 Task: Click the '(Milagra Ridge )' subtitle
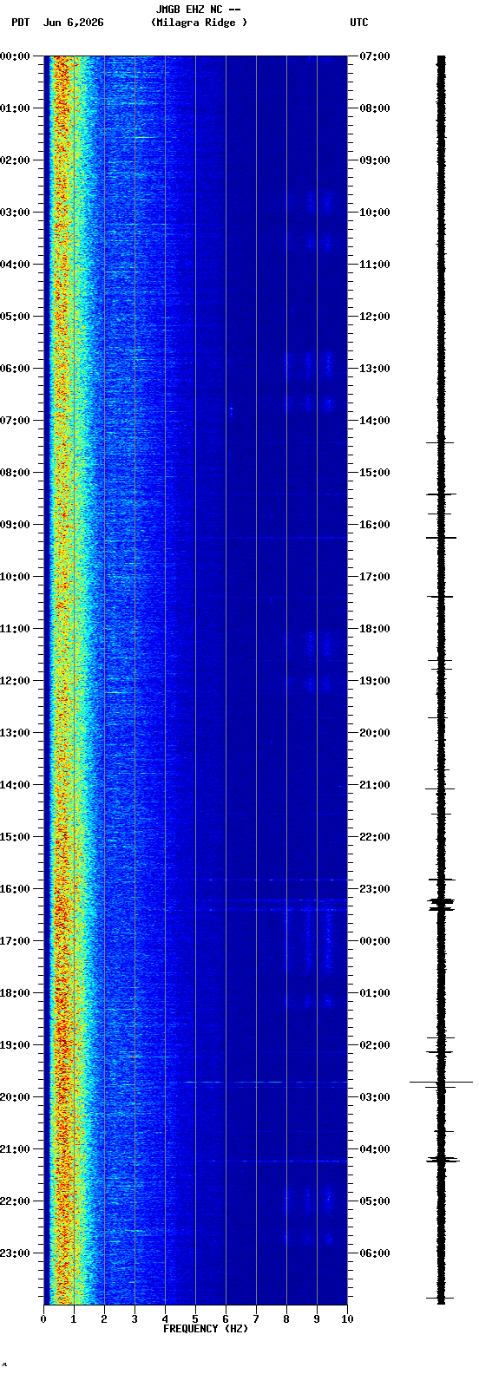point(199,23)
